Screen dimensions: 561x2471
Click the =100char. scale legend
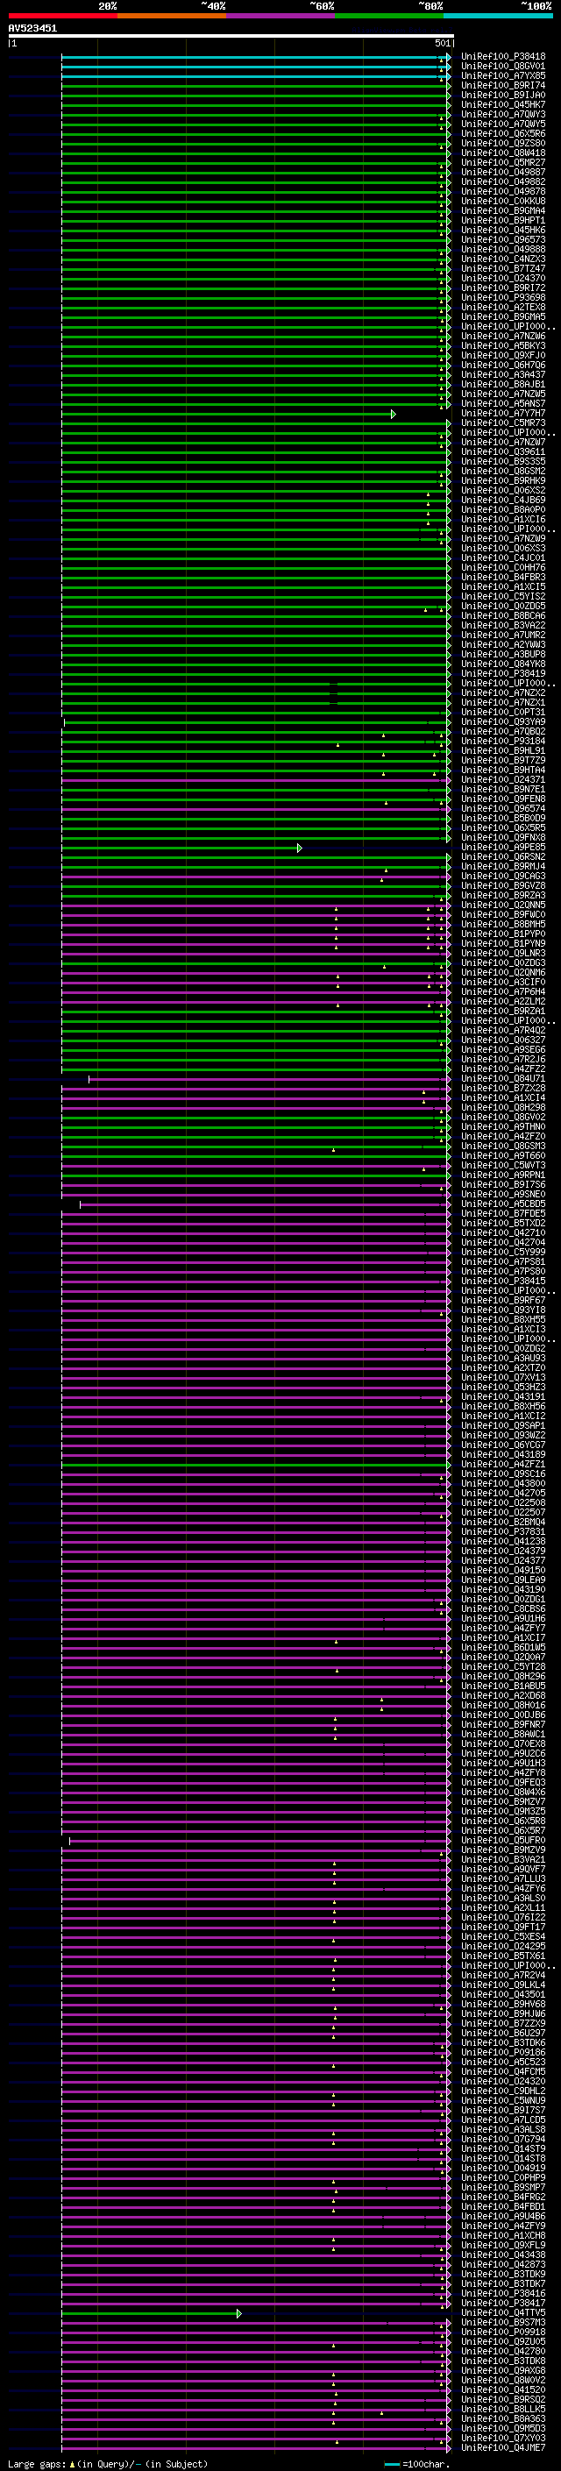(416, 2464)
